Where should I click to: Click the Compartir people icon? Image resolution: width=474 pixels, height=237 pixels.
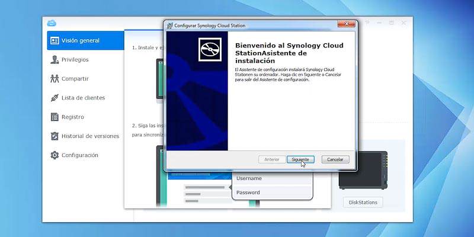[55, 79]
